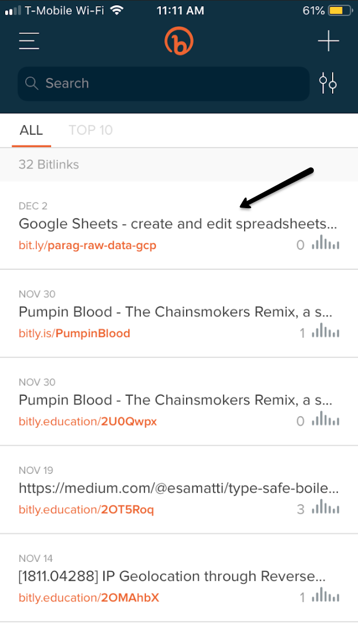358x636 pixels.
Task: Open bitly.is/PumpinBlood short link
Action: pyautogui.click(x=75, y=334)
